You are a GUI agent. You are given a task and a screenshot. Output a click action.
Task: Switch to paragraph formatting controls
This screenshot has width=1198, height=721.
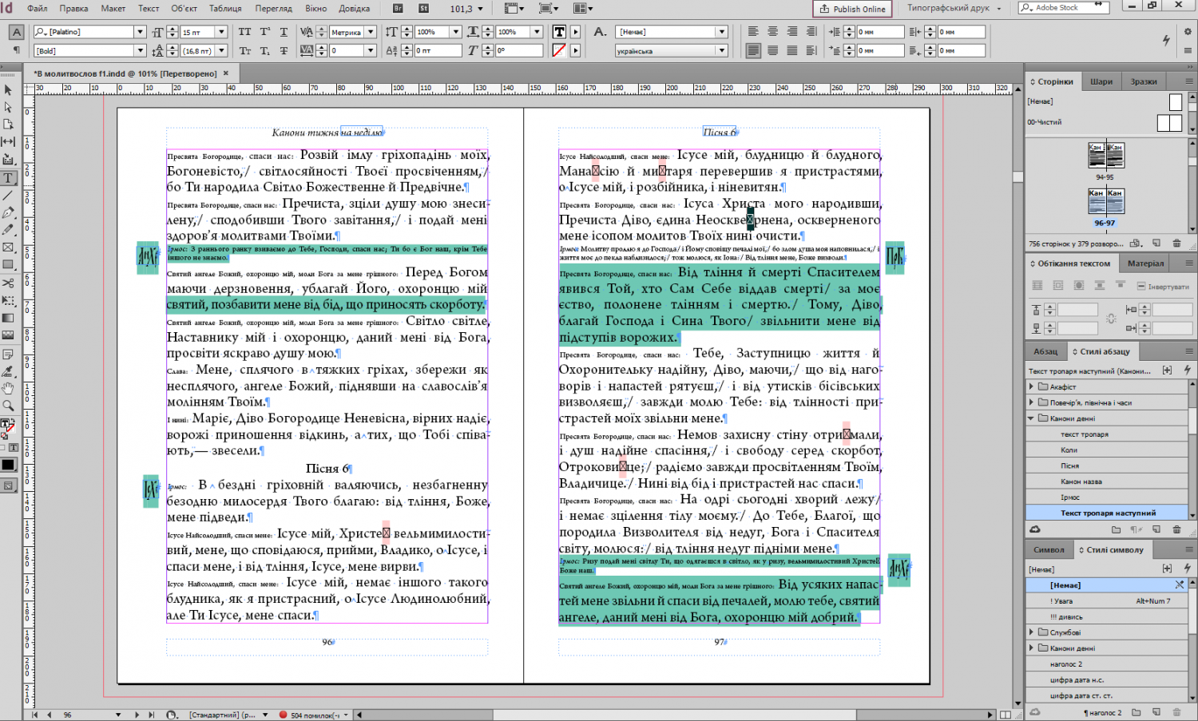[x=16, y=50]
